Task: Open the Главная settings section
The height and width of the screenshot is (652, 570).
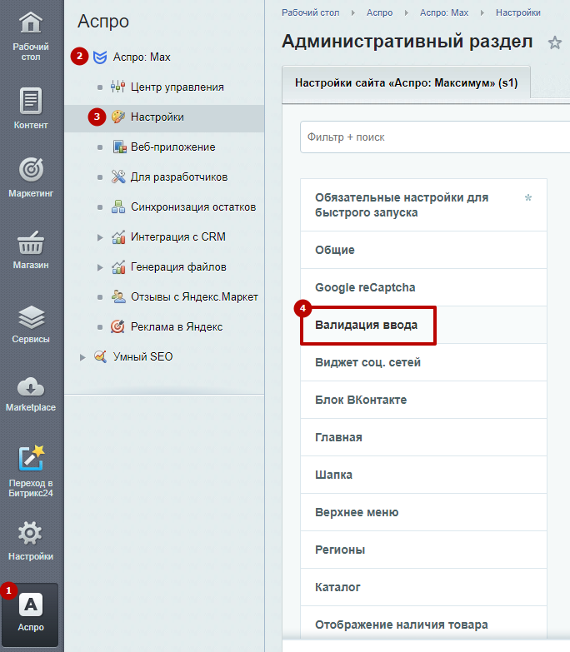Action: click(x=423, y=437)
